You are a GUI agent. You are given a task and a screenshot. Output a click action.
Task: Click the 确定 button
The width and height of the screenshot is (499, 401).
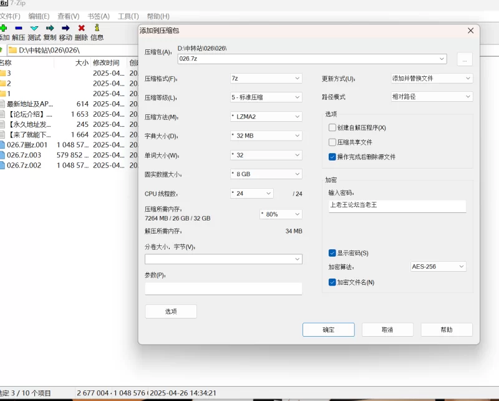tap(329, 330)
